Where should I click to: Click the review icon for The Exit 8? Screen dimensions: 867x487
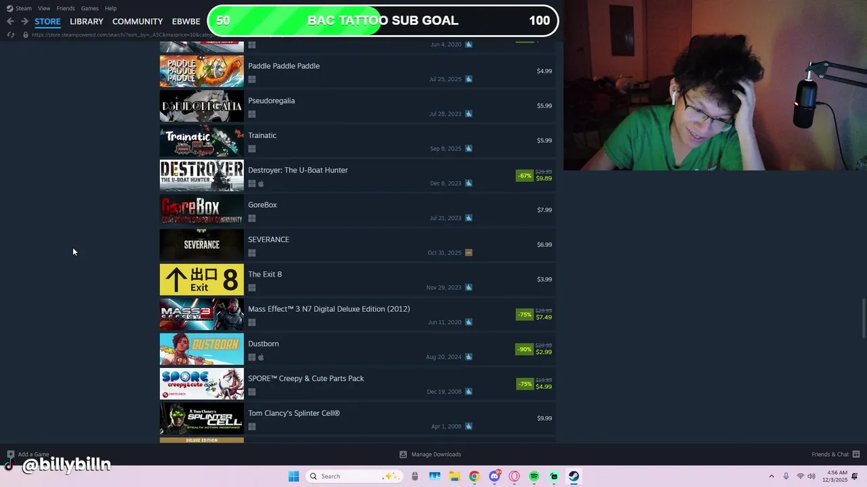469,287
